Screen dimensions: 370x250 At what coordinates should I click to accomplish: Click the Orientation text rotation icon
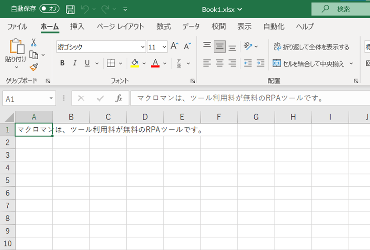tap(248, 46)
